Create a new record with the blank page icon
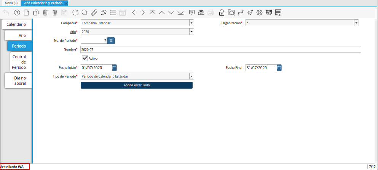Viewport: 378px width, 170px height. pyautogui.click(x=26, y=13)
